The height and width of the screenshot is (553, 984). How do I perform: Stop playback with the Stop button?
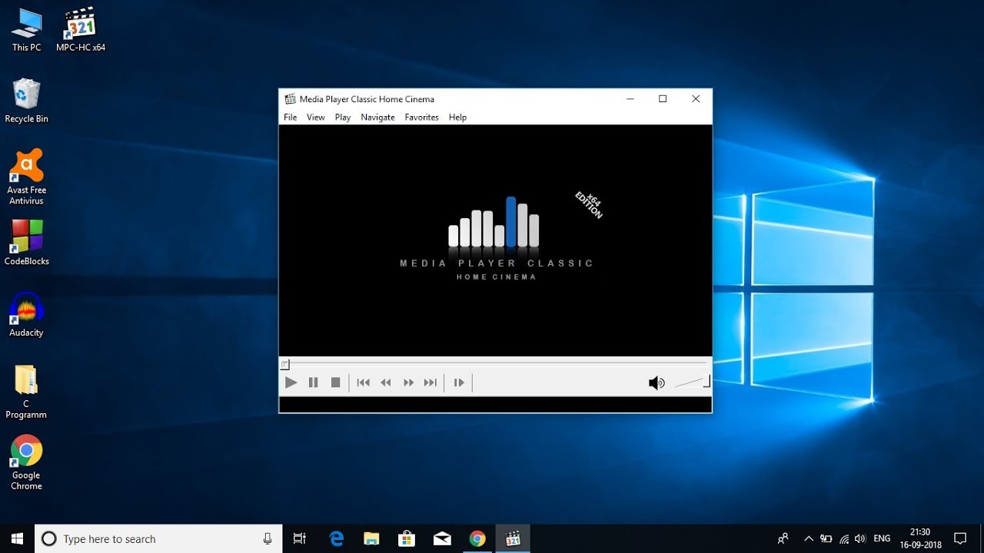(335, 382)
